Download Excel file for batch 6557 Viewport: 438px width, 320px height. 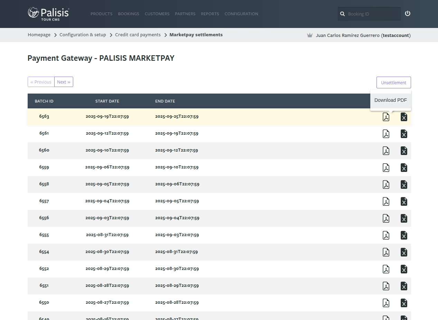404,202
